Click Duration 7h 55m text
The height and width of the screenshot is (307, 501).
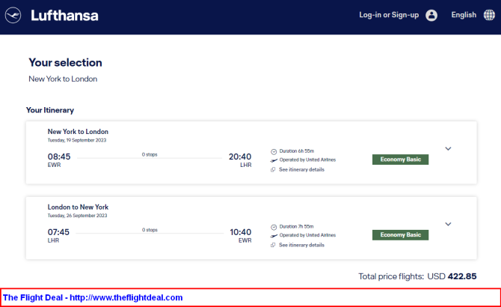click(297, 226)
